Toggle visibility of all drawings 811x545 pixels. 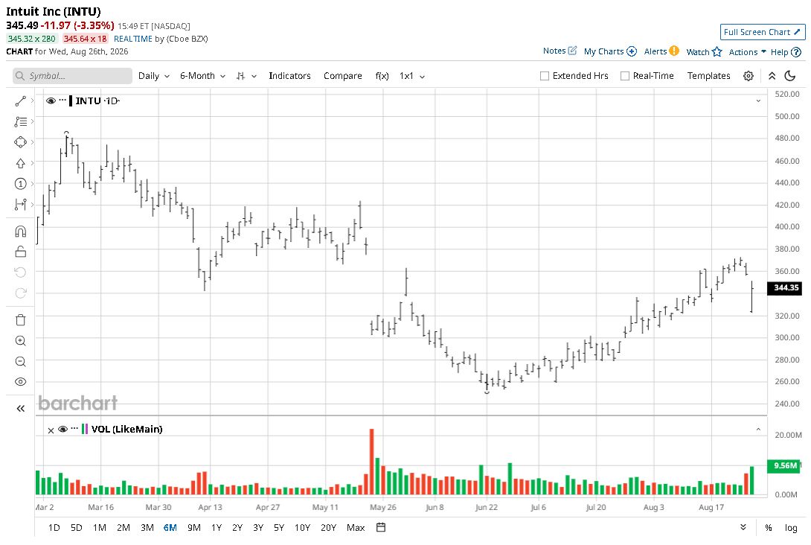[20, 382]
